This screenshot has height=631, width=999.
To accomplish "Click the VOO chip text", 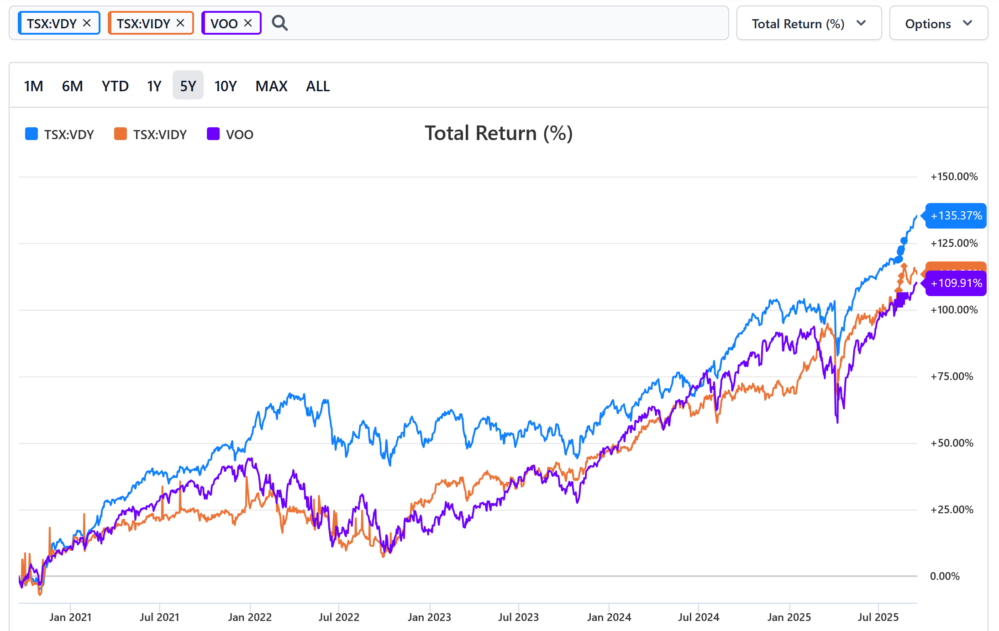I will point(224,23).
